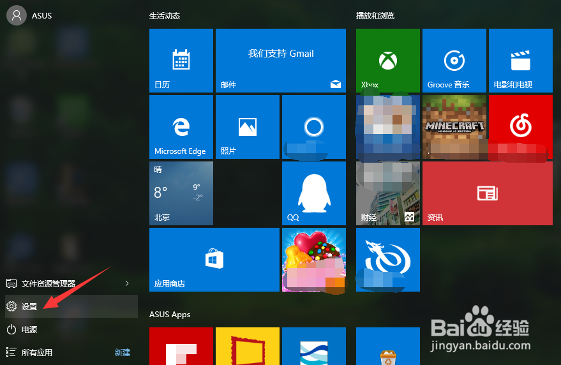Screen dimensions: 561x365
Task: Open the Cortana circle tile
Action: tap(314, 127)
